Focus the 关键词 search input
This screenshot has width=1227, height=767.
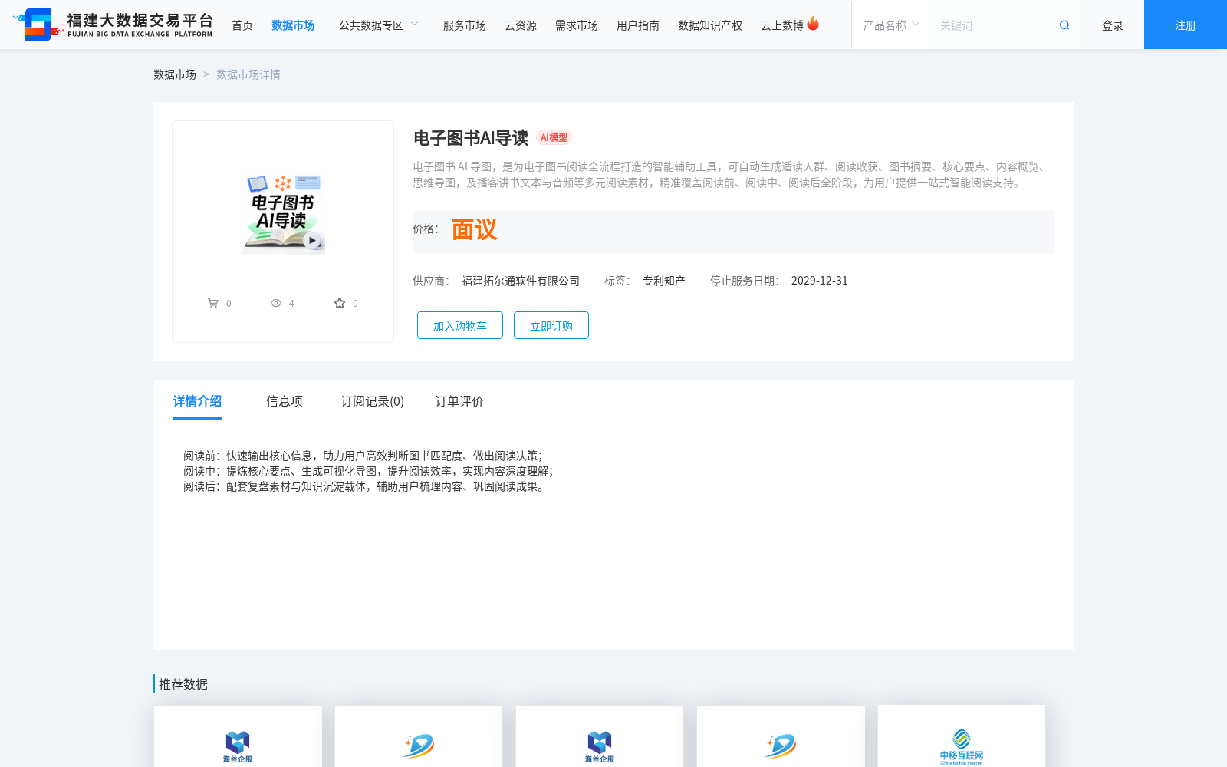(993, 25)
